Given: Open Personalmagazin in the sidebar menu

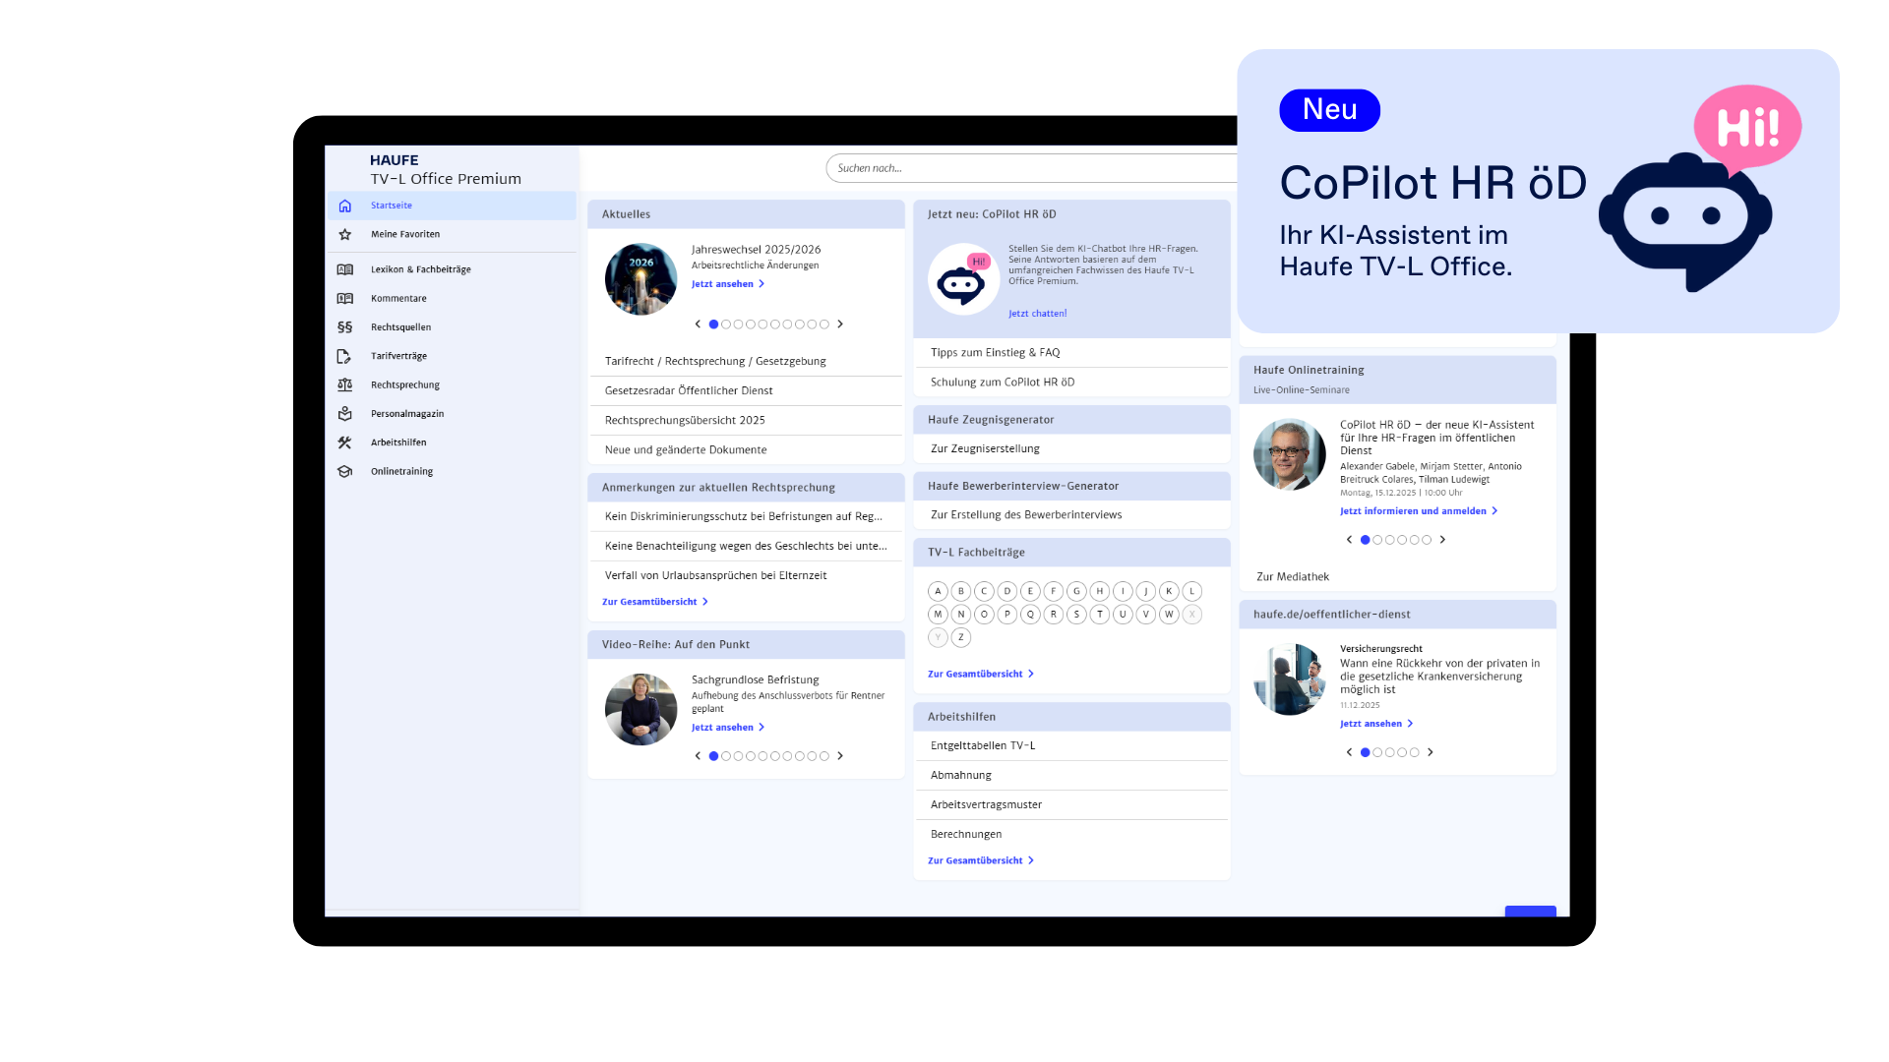Looking at the screenshot, I should click(x=407, y=414).
